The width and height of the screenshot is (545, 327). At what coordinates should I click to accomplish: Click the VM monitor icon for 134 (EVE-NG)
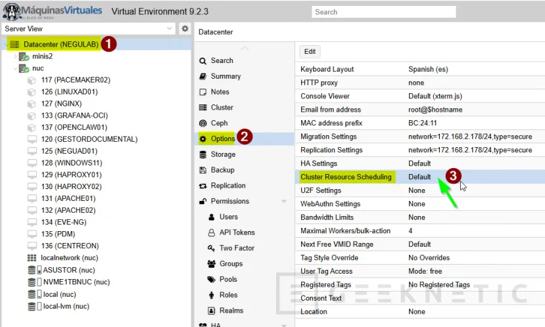(32, 222)
